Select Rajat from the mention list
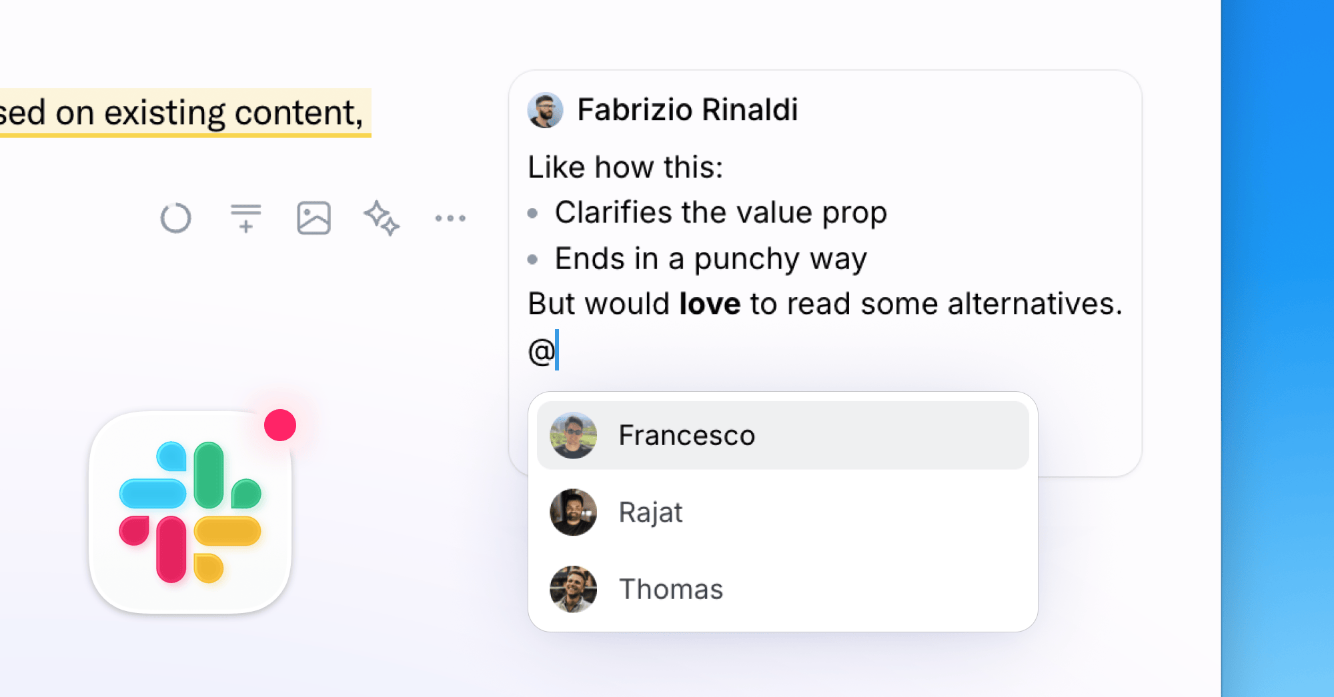Screen dimensions: 1334x697 point(650,512)
